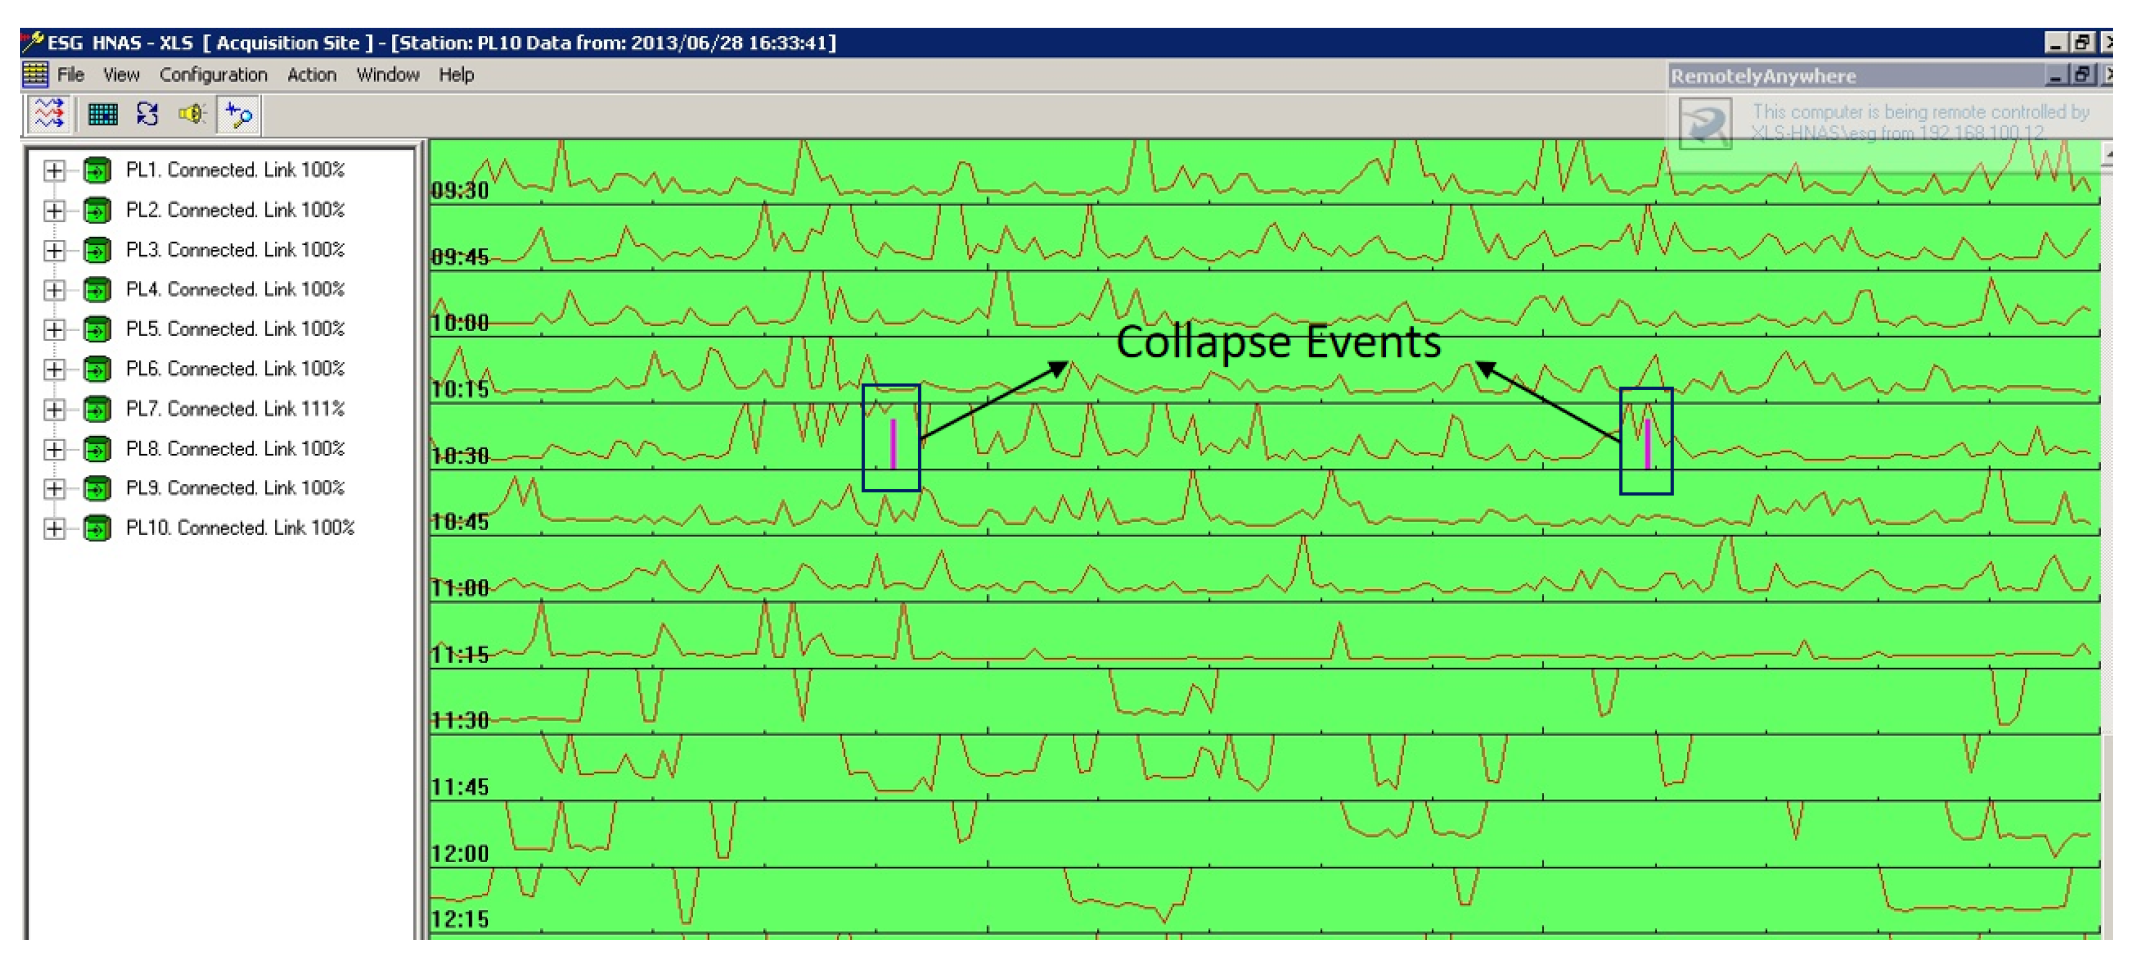Image resolution: width=2147 pixels, height=968 pixels.
Task: Open the Configuration menu
Action: click(213, 75)
